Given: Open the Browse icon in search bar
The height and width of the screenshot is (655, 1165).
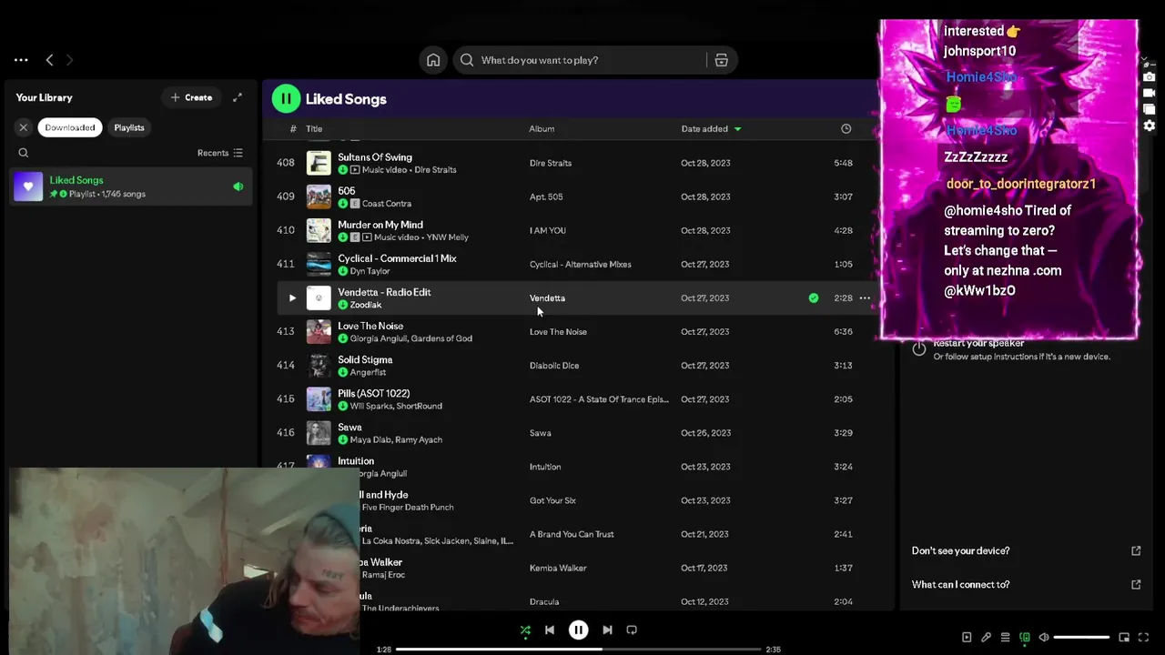Looking at the screenshot, I should (x=721, y=60).
